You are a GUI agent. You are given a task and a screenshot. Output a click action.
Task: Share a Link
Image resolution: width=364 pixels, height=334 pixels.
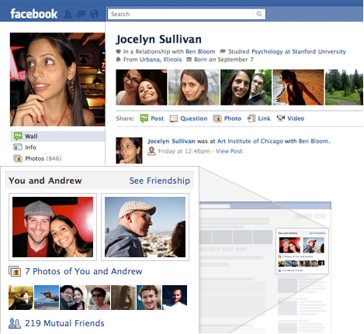pyautogui.click(x=264, y=119)
